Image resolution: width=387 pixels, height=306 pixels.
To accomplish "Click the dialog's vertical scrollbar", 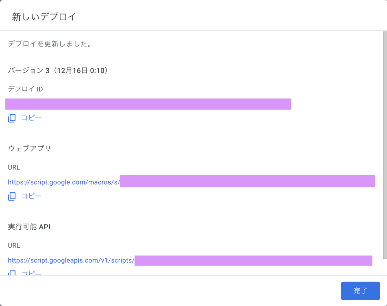I will pyautogui.click(x=385, y=145).
